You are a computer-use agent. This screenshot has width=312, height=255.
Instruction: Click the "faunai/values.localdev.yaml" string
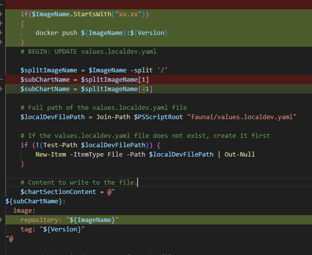[x=242, y=117]
